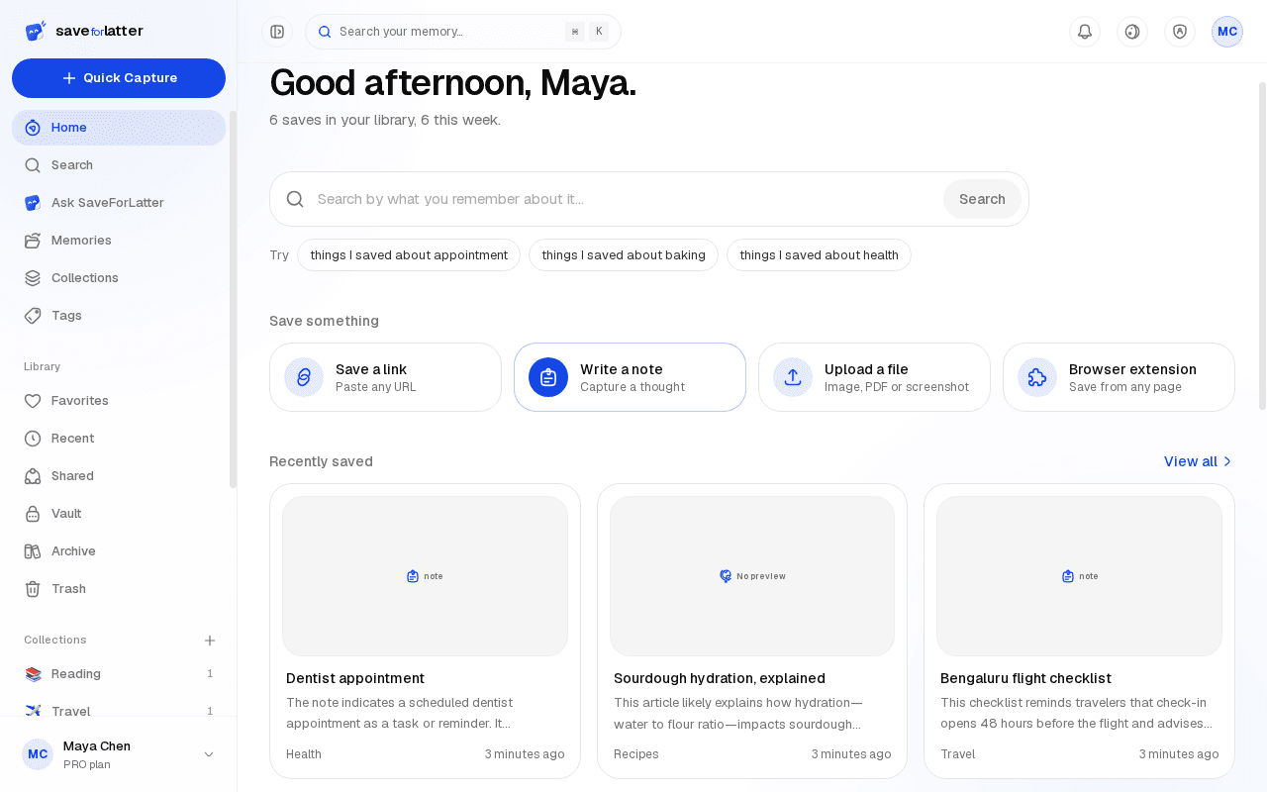Toggle the theme icon in header
Viewport: 1267px width, 792px height.
[1132, 32]
